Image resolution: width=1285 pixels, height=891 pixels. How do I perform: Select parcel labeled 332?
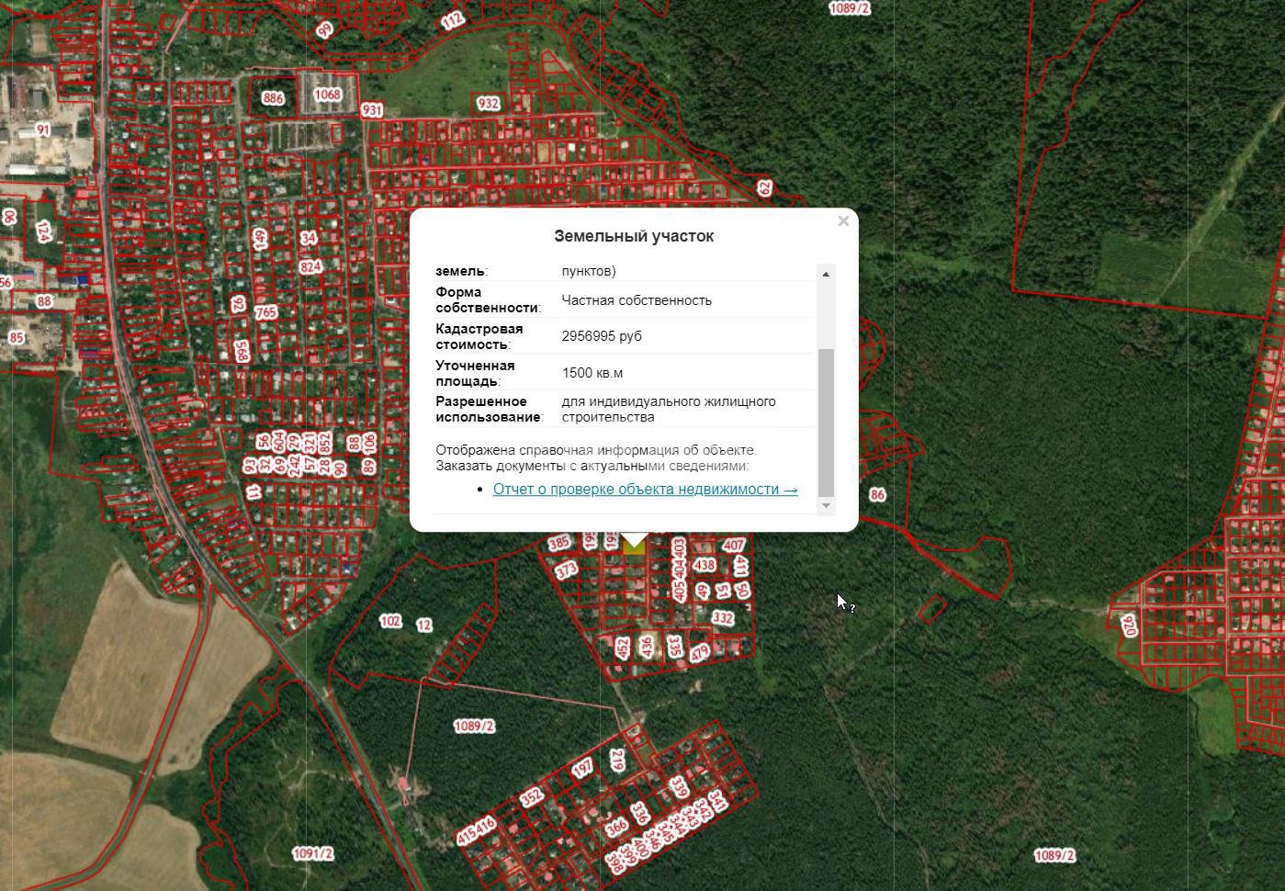(x=723, y=618)
